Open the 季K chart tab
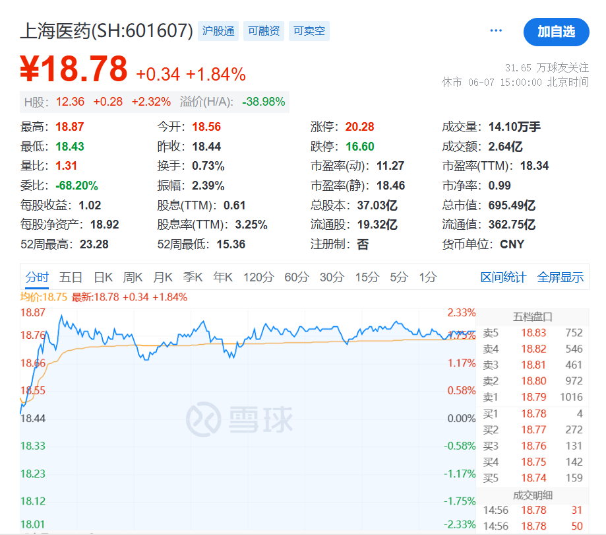Image resolution: width=606 pixels, height=535 pixels. click(x=193, y=277)
